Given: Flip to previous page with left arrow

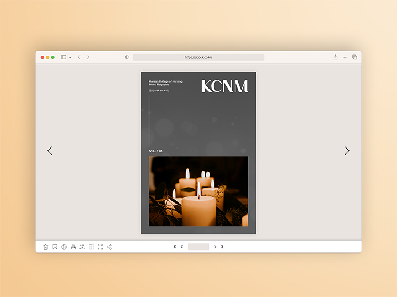Looking at the screenshot, I should pyautogui.click(x=50, y=151).
